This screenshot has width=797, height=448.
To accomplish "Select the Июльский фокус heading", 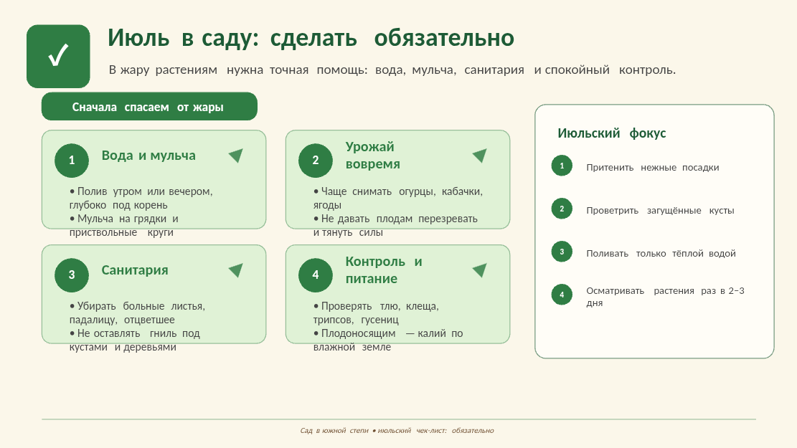I will 611,133.
